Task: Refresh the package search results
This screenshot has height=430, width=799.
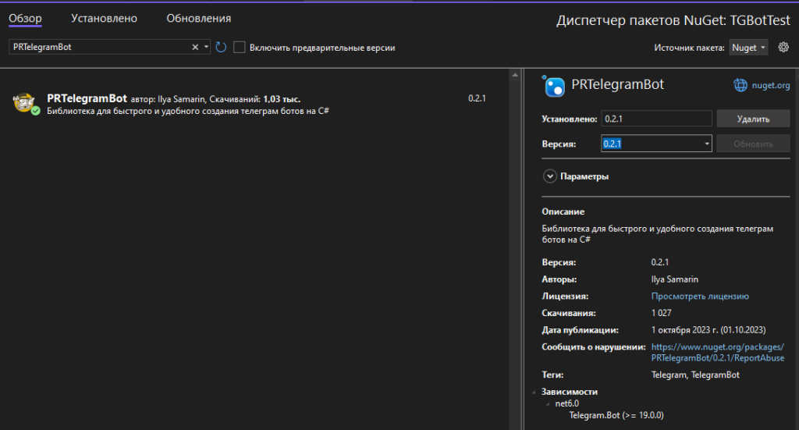Action: pyautogui.click(x=221, y=48)
